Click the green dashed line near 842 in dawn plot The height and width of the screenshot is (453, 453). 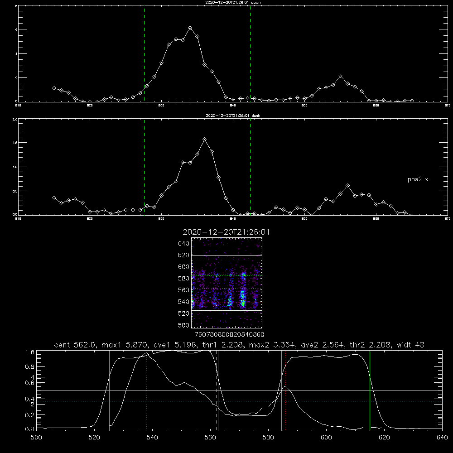pyautogui.click(x=250, y=53)
